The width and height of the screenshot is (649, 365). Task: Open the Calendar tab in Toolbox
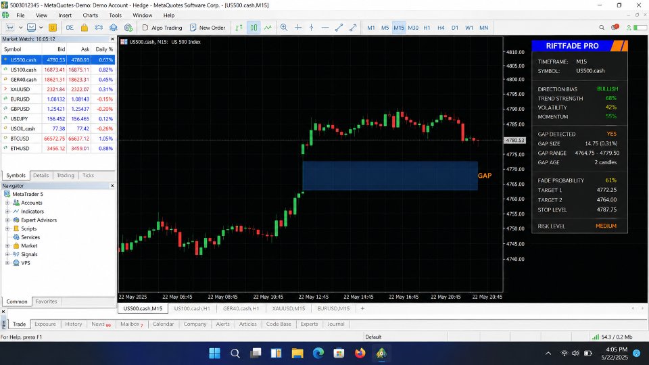point(163,324)
